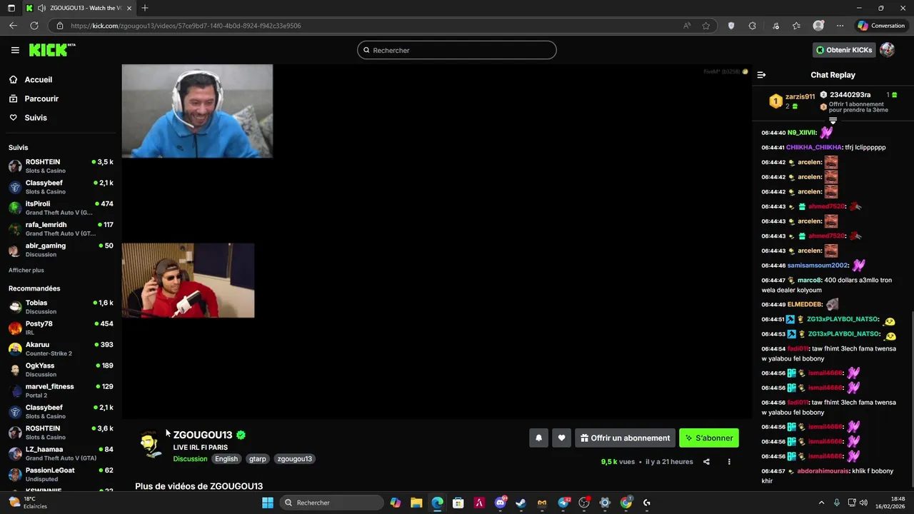This screenshot has width=914, height=514.
Task: Click browser back arrow
Action: coord(13,26)
